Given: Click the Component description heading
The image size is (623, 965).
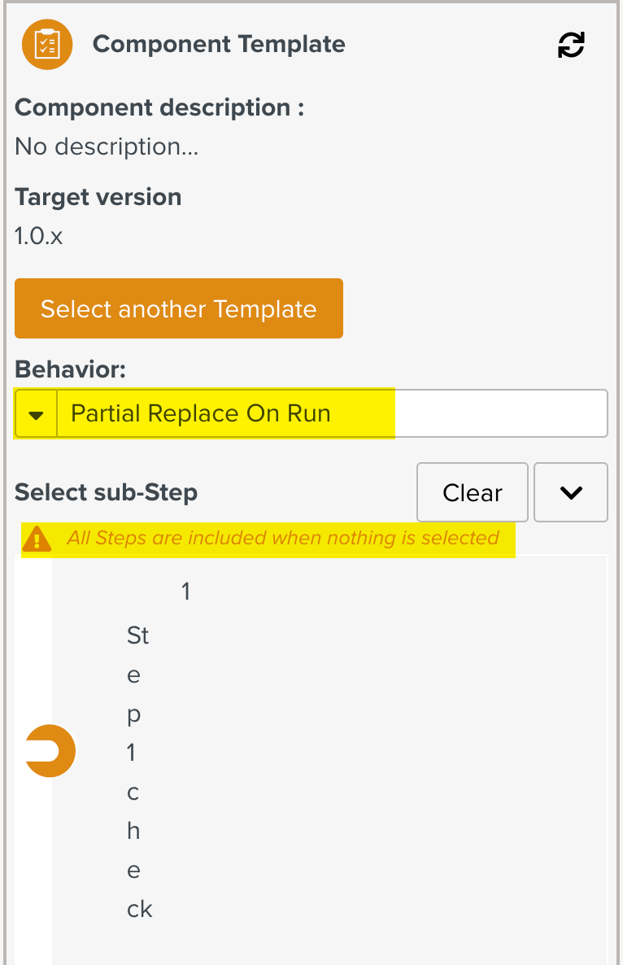Looking at the screenshot, I should [159, 107].
